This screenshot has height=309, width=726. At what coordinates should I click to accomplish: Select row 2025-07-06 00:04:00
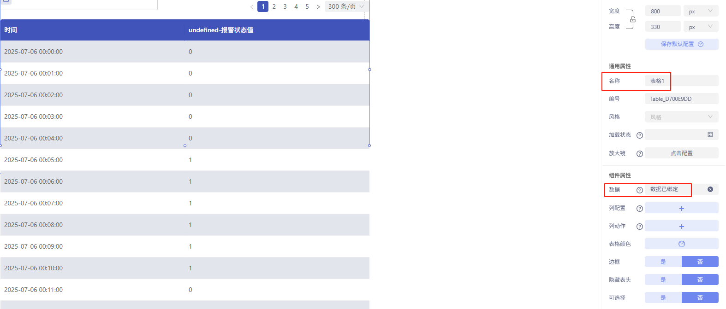(185, 138)
